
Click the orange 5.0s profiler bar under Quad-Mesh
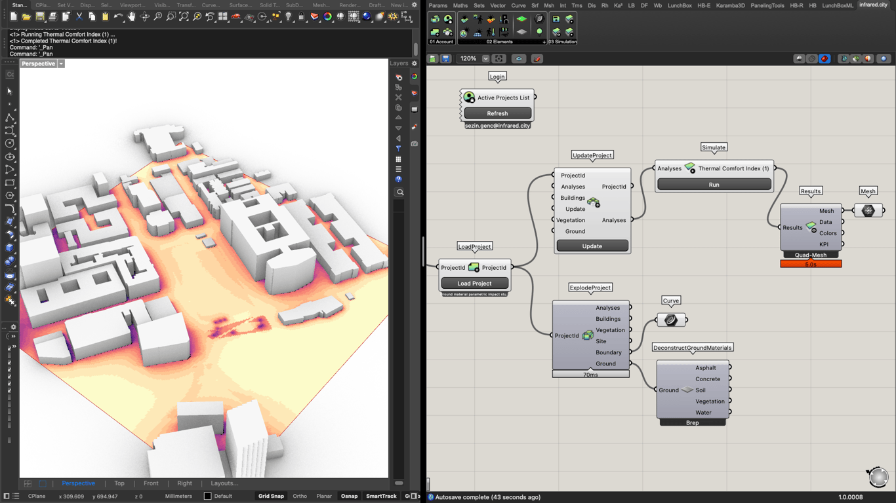click(811, 263)
